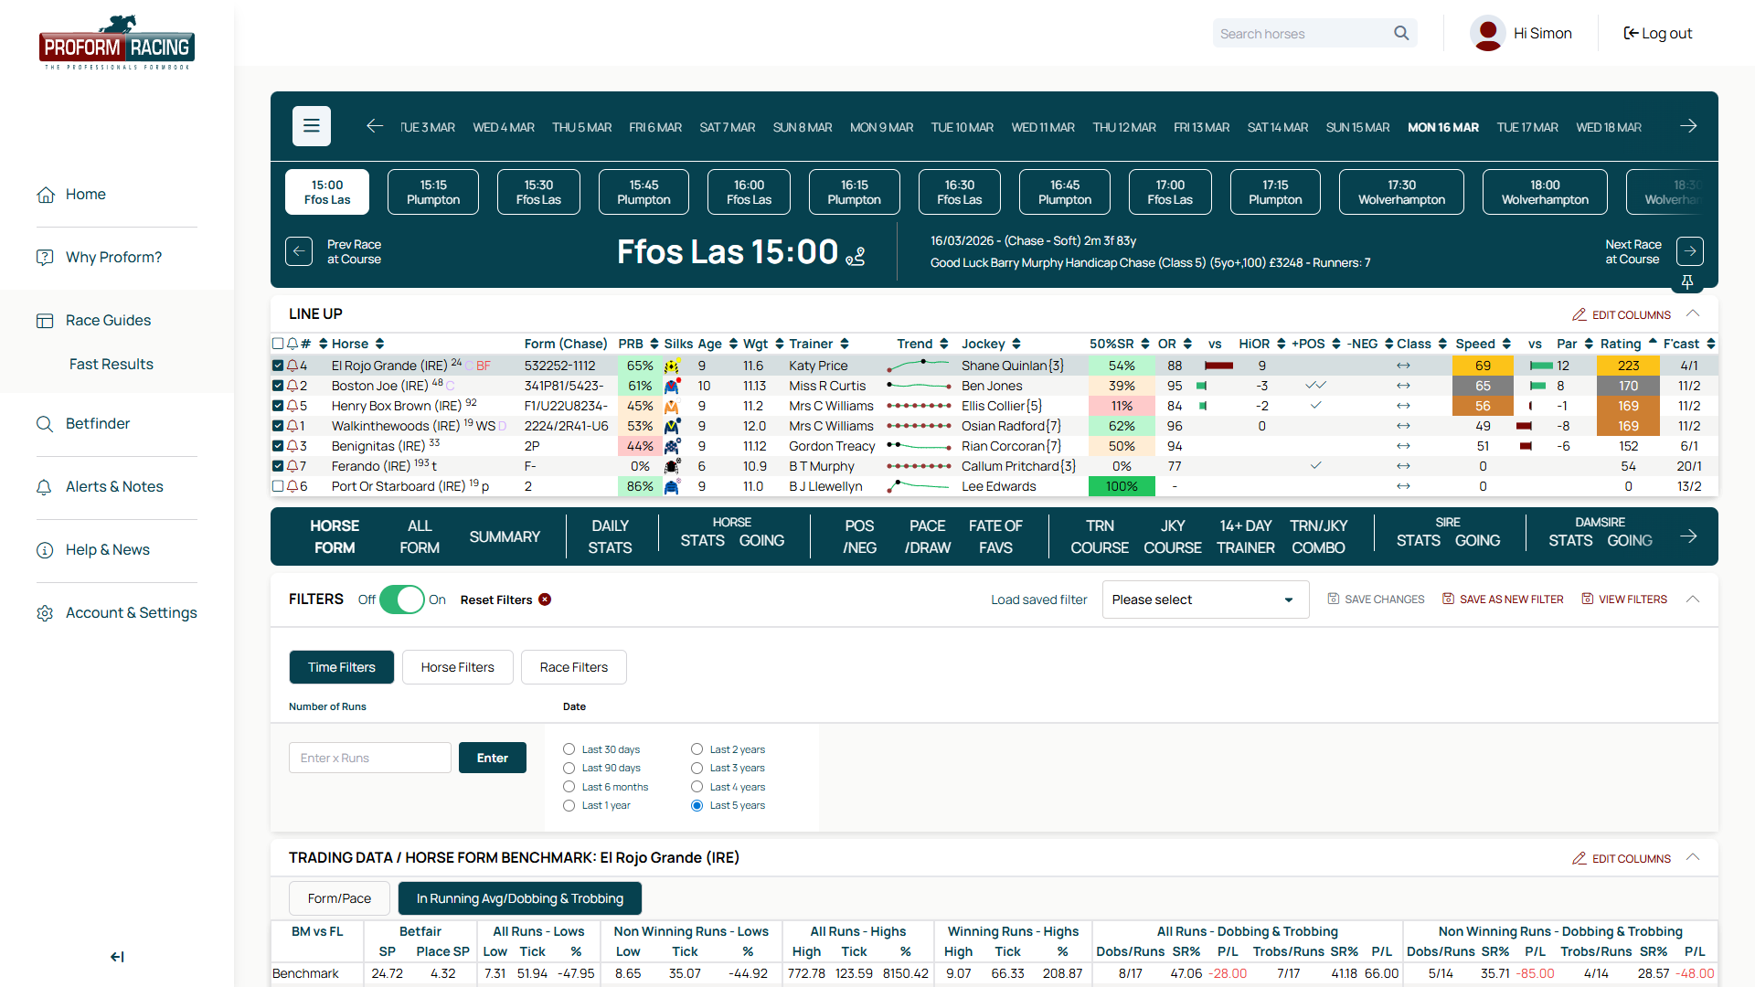Switch to the Horse Filters tab
Screen dimensions: 1755x987
[458, 667]
